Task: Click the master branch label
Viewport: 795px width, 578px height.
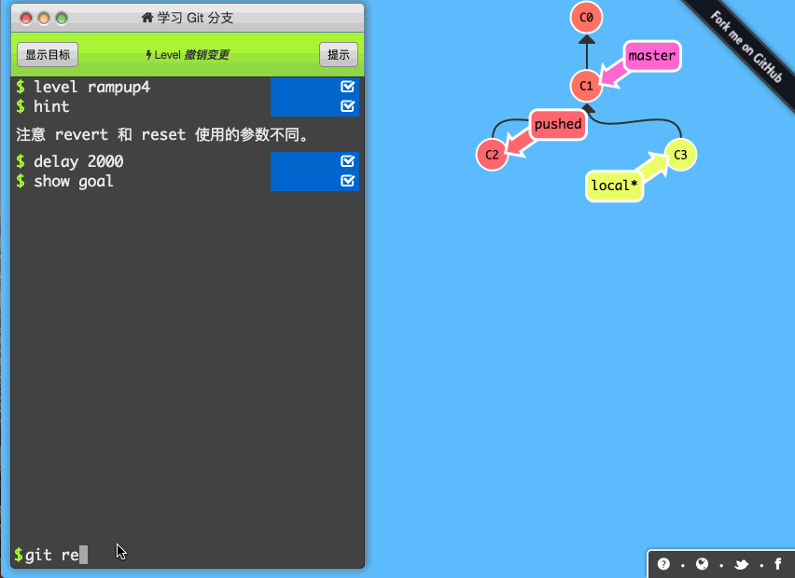Action: tap(652, 56)
